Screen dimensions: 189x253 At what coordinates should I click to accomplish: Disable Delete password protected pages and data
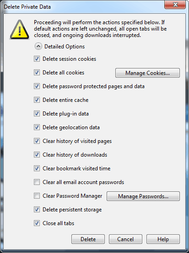pos(37,86)
